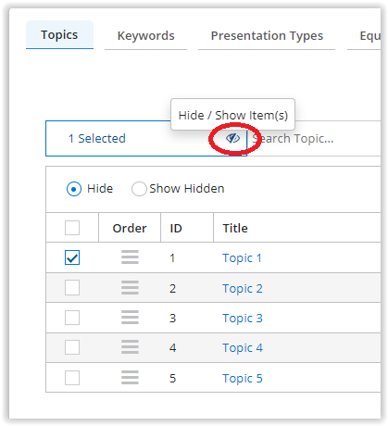Click the reorder handle icon for Topic 3
This screenshot has height=426, width=388.
point(130,318)
